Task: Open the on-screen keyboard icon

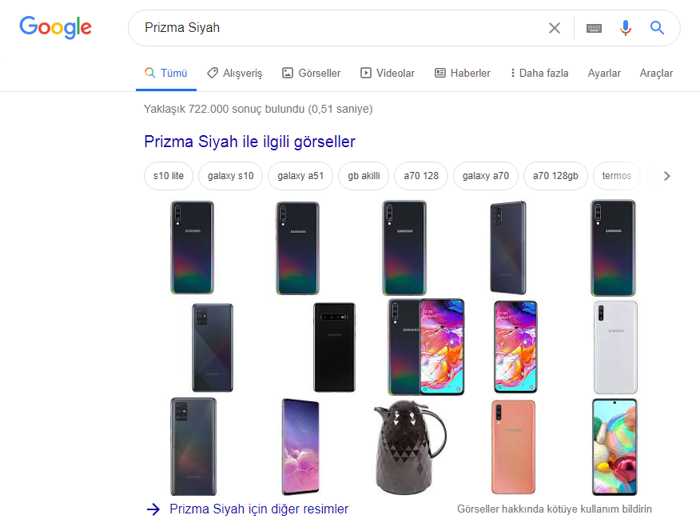Action: point(594,29)
